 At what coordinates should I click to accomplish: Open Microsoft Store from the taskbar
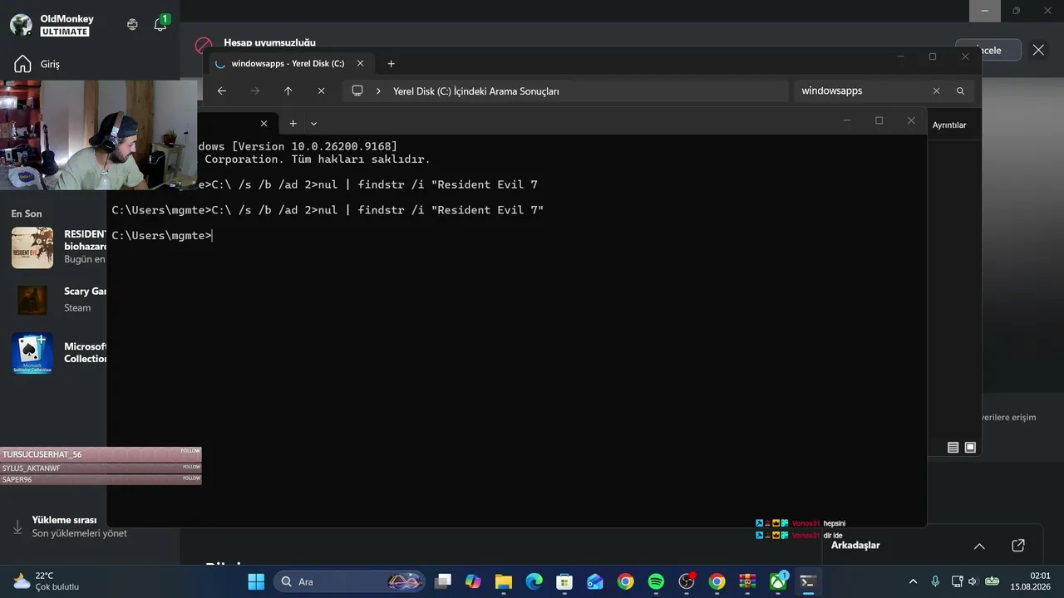point(564,581)
